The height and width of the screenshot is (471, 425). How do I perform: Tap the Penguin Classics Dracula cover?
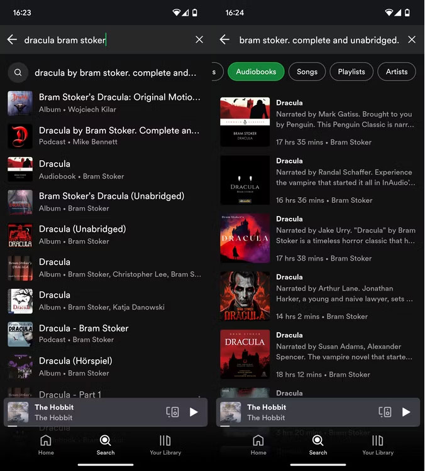(245, 122)
